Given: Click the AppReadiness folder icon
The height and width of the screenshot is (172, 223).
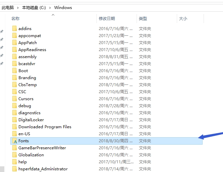Looking at the screenshot, I should pyautogui.click(x=14, y=49).
